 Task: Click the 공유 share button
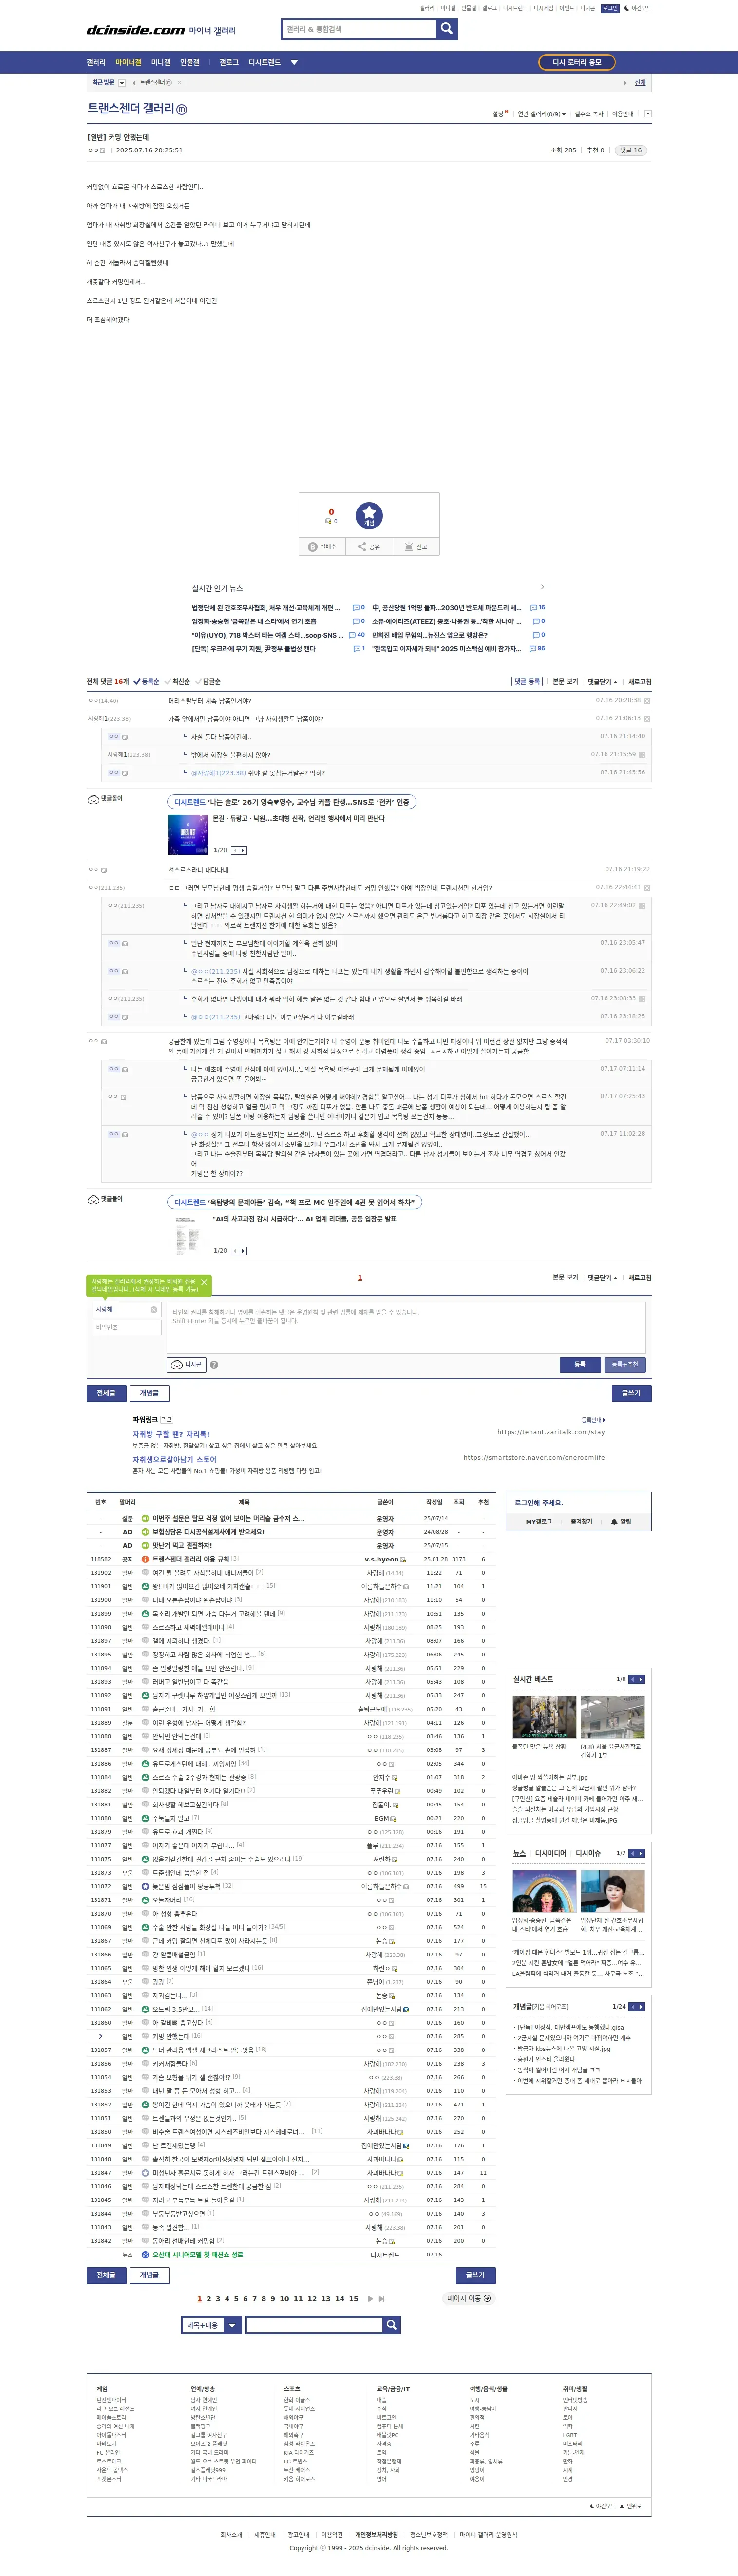[x=369, y=547]
